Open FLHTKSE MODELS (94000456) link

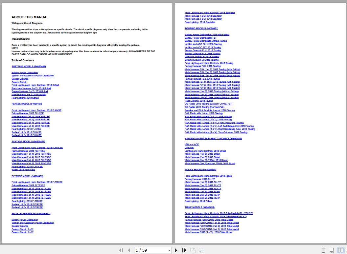pyautogui.click(x=28, y=142)
